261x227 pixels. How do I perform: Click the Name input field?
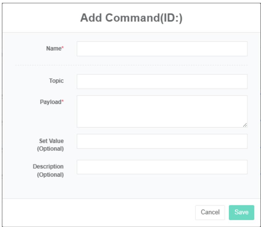pos(162,49)
